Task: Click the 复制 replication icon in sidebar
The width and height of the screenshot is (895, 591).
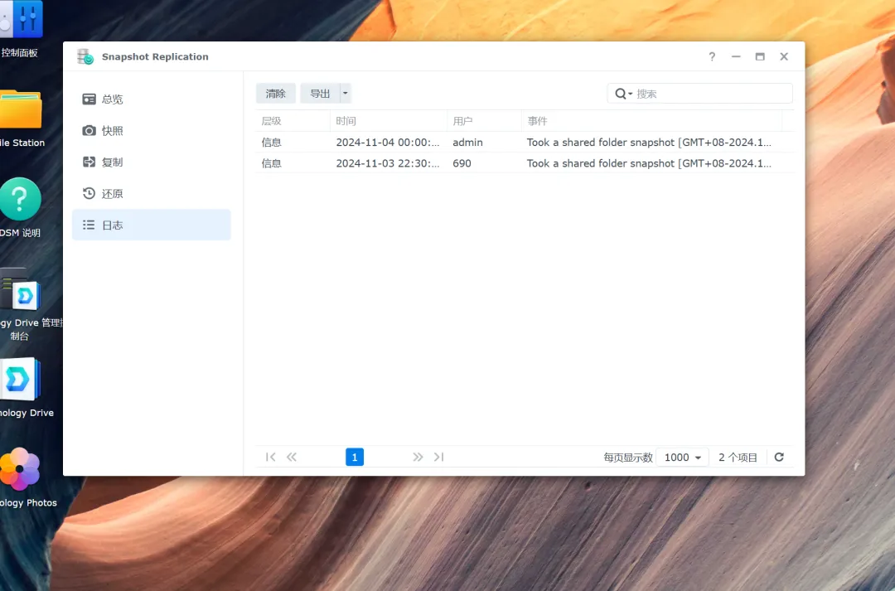Action: (89, 162)
